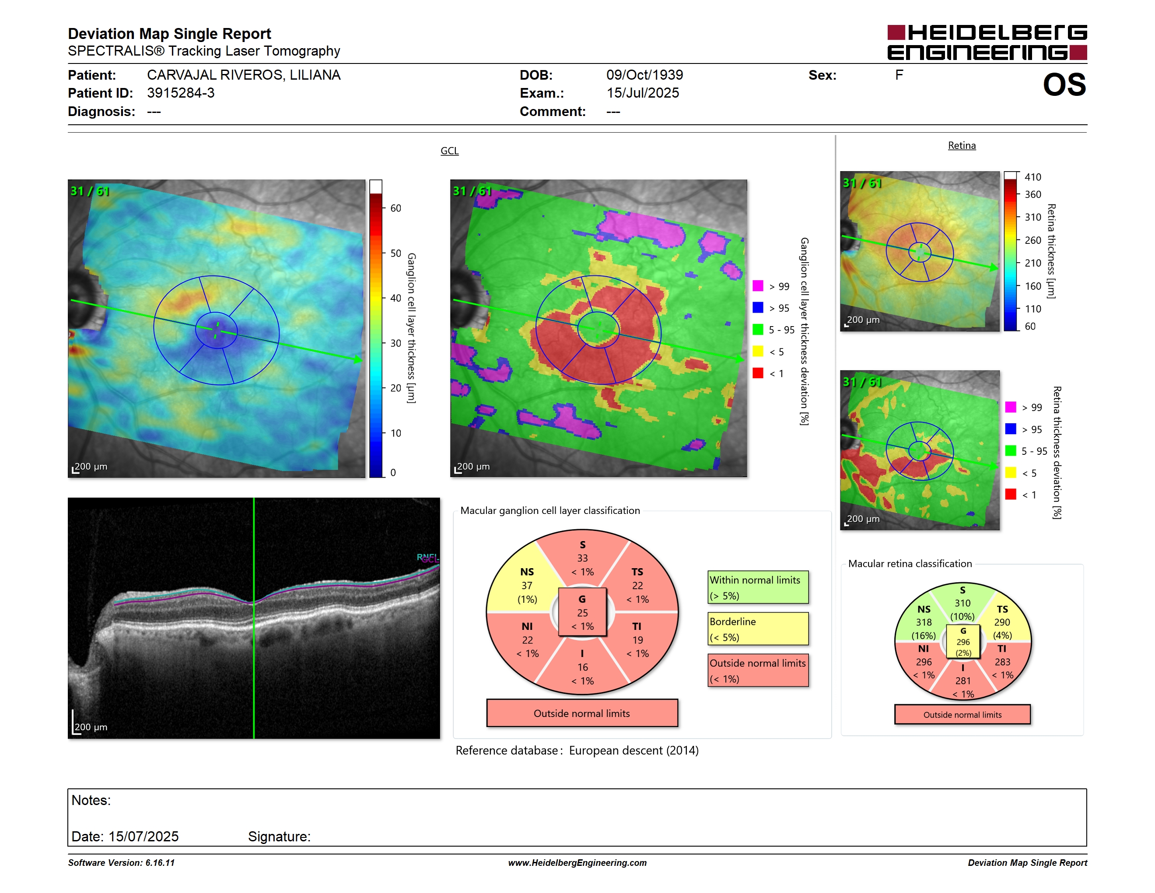Select the Retina thickness map image
Viewport: 1155px width, 893px height.
click(x=920, y=251)
